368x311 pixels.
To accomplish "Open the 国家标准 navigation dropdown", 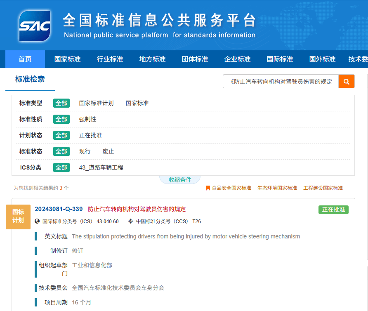I will tap(67, 59).
